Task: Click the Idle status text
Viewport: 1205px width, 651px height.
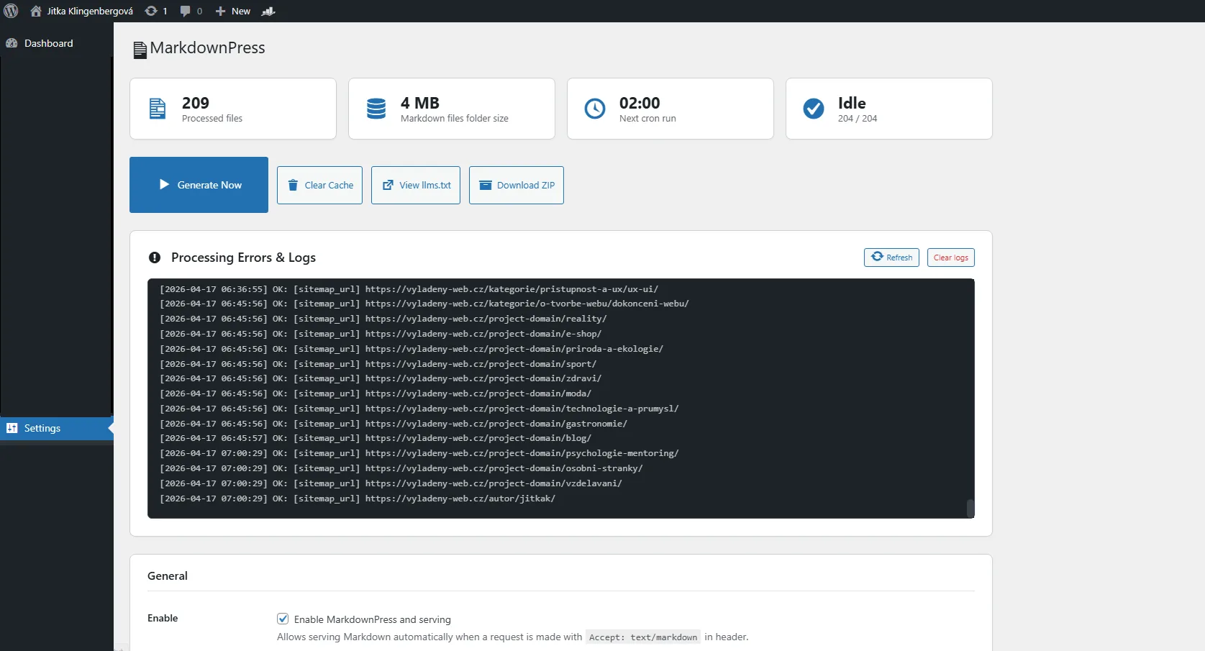Action: 852,103
